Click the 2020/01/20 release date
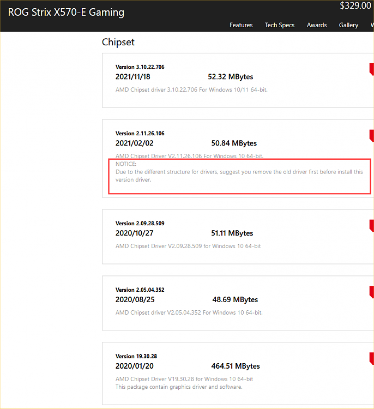Screen dimensions: 374x409 point(135,366)
